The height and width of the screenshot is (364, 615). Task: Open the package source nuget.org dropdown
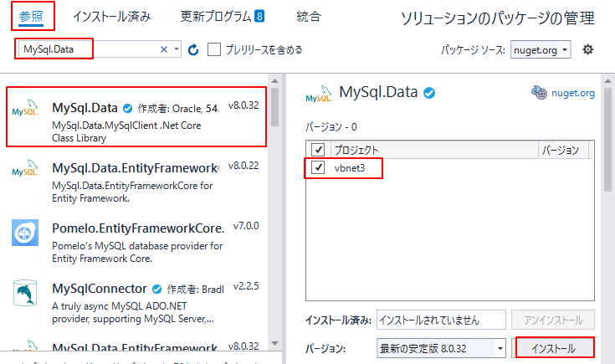point(541,50)
